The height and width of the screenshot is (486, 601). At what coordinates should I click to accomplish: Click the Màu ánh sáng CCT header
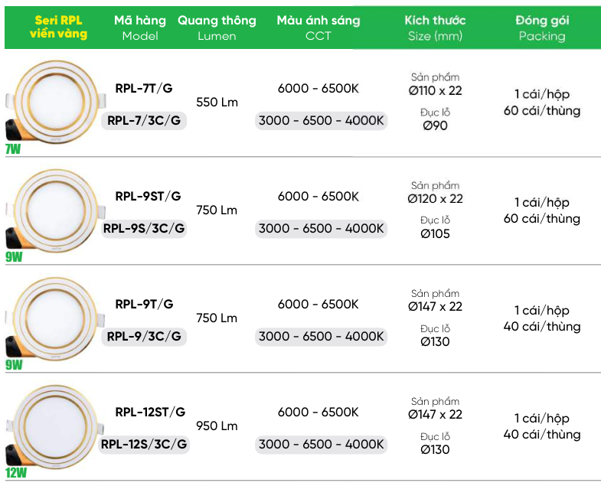[x=318, y=28]
